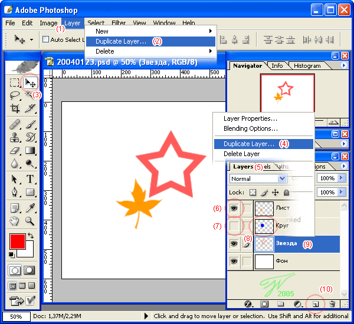Click the delete layer trash icon

point(332,304)
